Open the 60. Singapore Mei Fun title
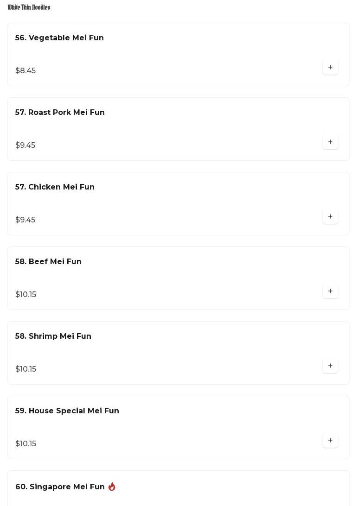 coord(60,487)
